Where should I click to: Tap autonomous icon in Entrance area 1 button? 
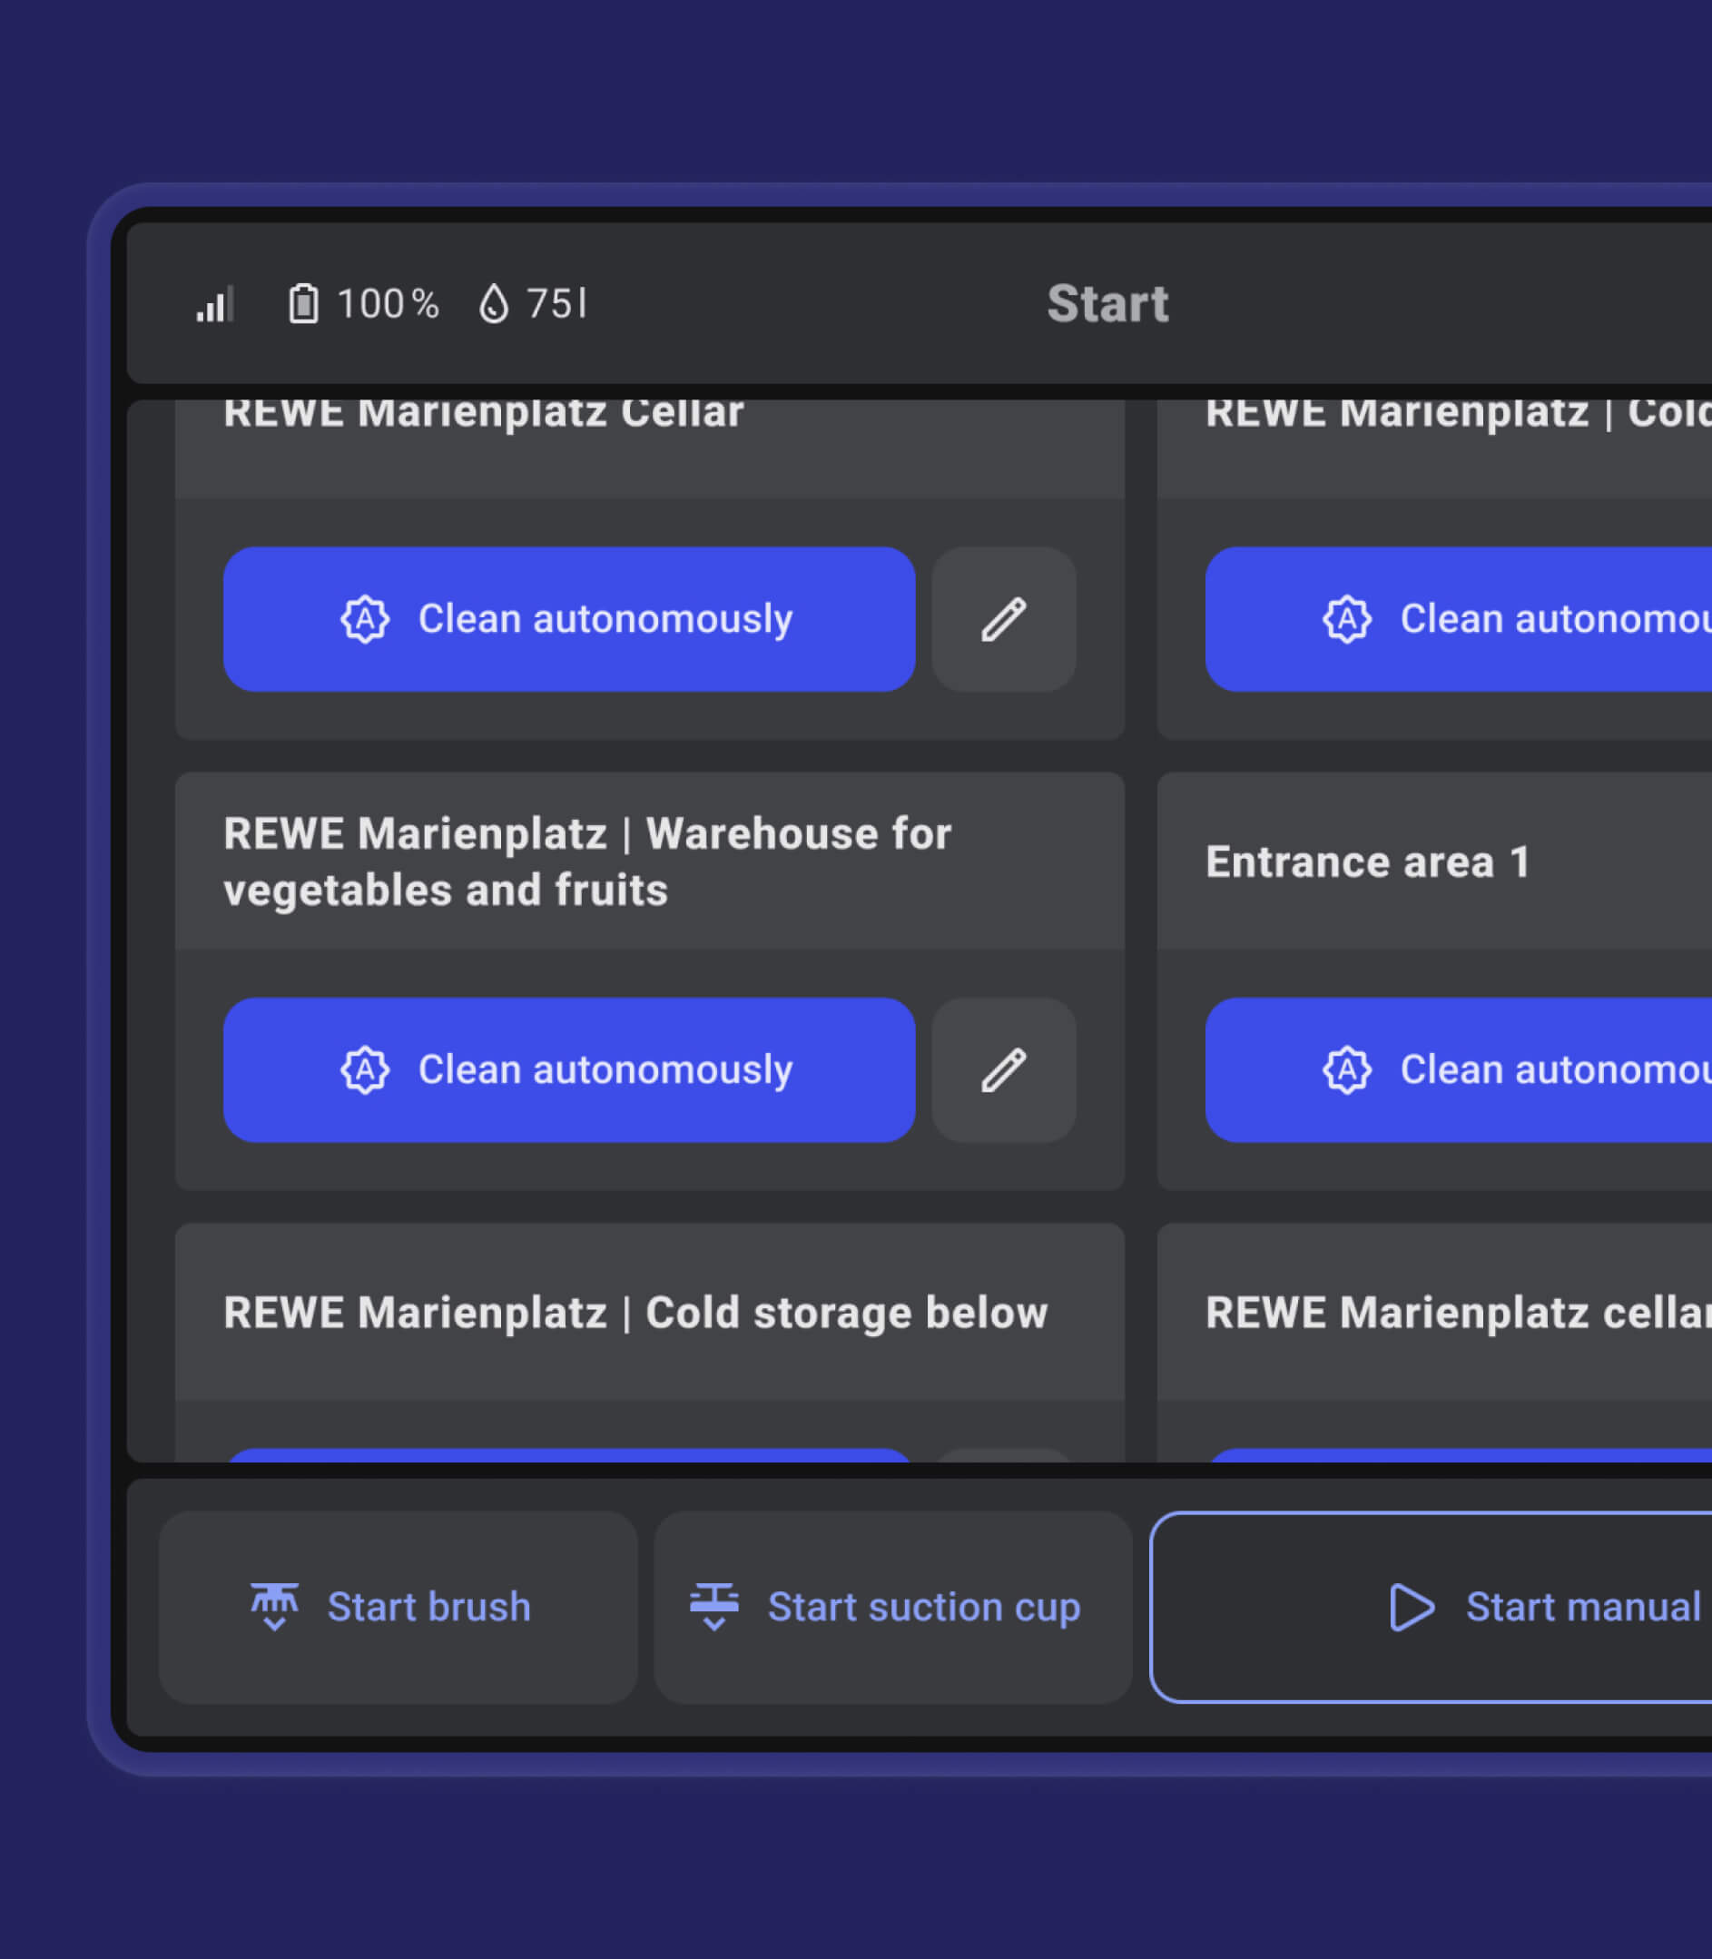(1347, 1069)
